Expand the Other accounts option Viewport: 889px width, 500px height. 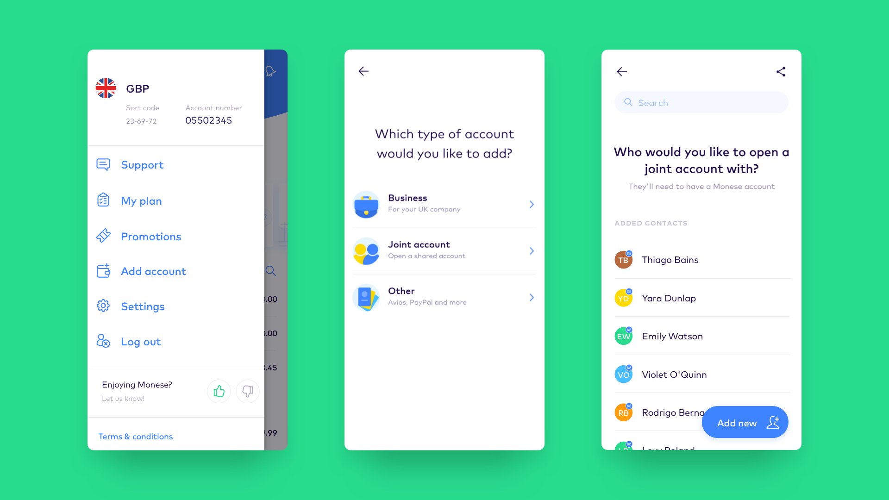pos(444,297)
